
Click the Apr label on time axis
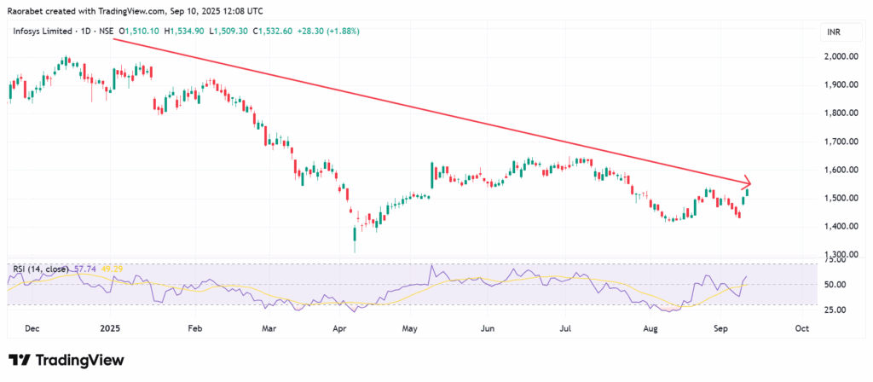(x=339, y=328)
